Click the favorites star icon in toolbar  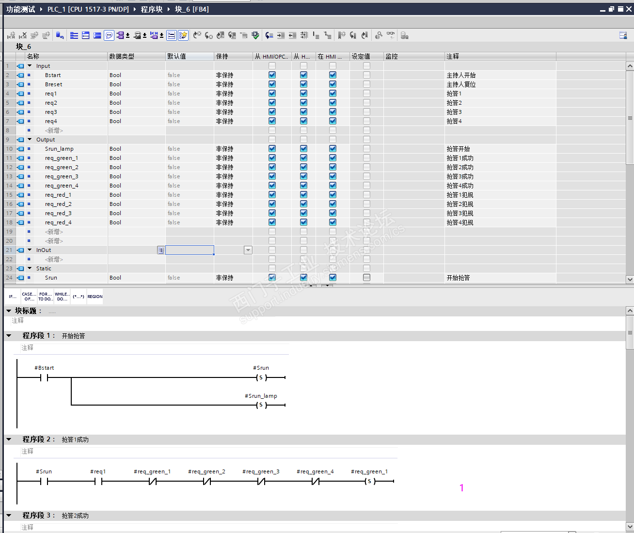click(183, 35)
